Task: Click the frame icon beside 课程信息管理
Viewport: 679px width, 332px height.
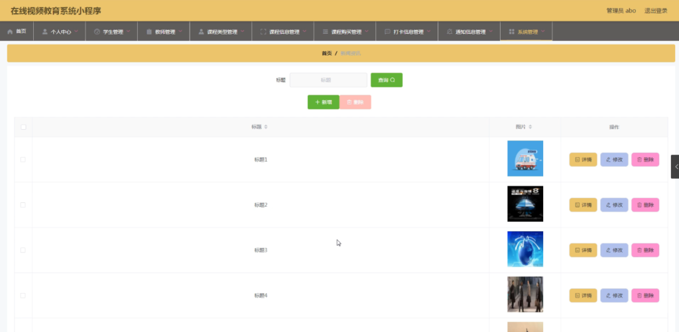Action: pyautogui.click(x=263, y=32)
